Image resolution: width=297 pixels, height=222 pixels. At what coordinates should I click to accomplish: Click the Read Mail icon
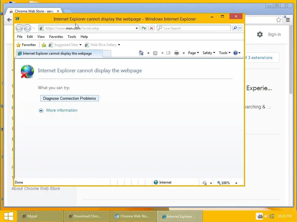(x=168, y=53)
